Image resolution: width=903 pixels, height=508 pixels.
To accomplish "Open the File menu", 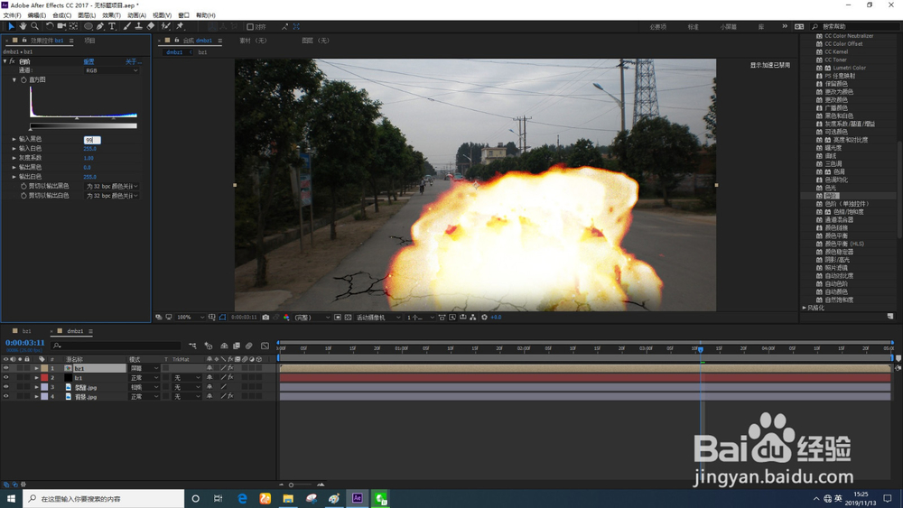I will pos(12,15).
